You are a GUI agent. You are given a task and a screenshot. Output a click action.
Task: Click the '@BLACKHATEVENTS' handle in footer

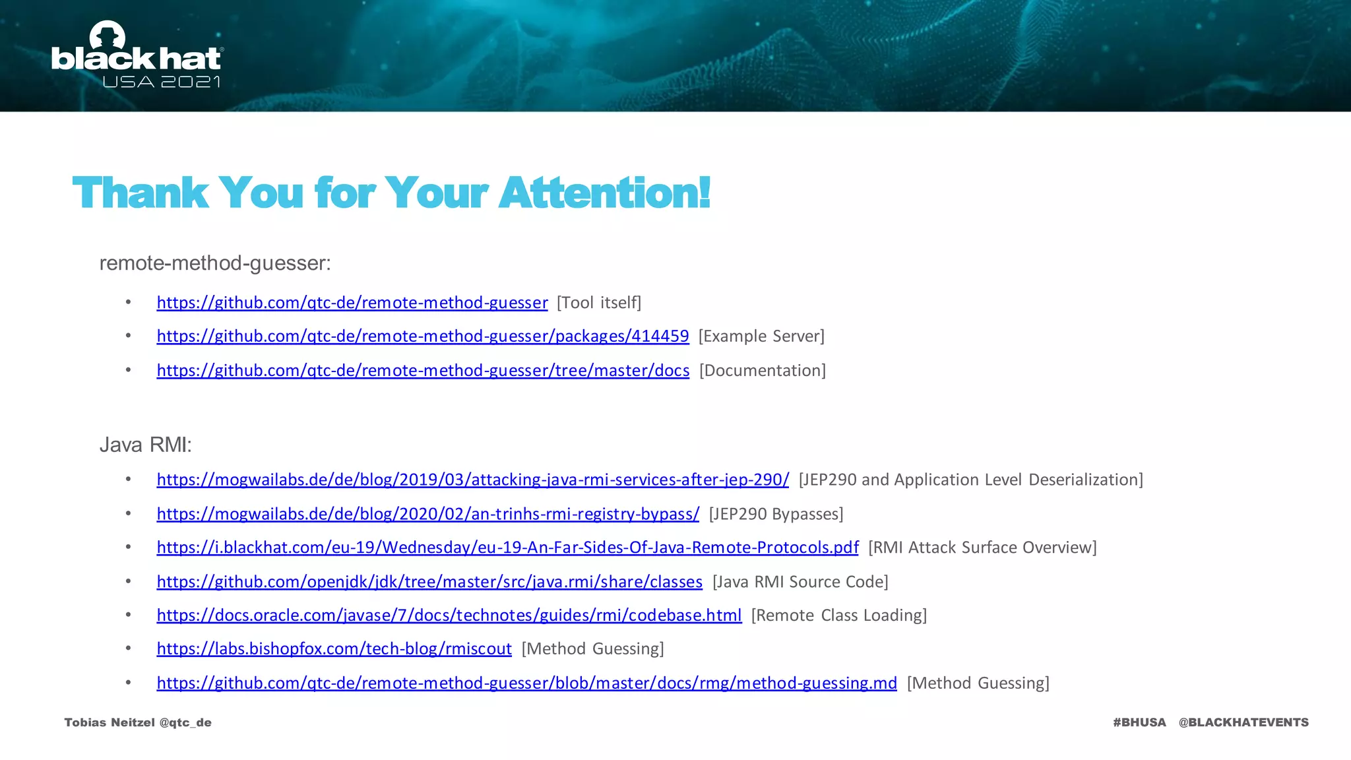coord(1243,722)
